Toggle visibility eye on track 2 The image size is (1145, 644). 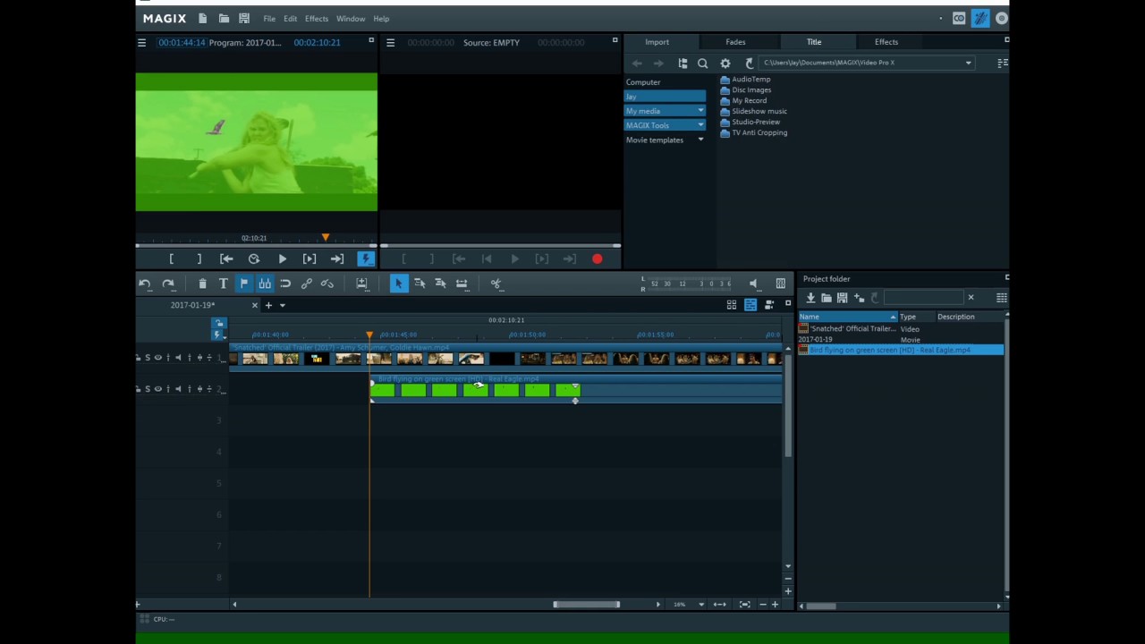158,389
